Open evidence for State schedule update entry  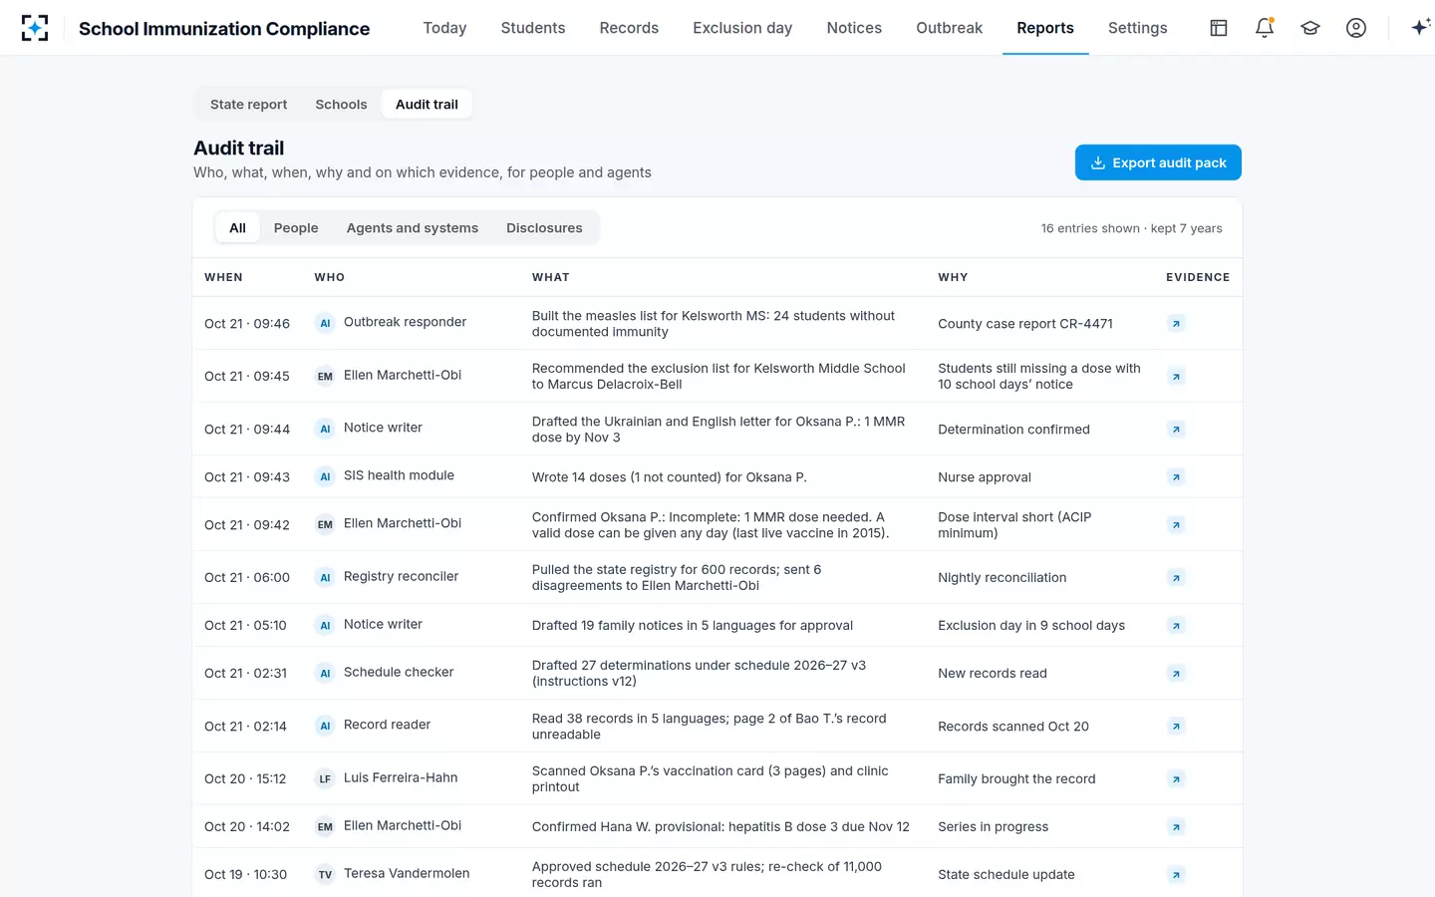[1177, 875]
